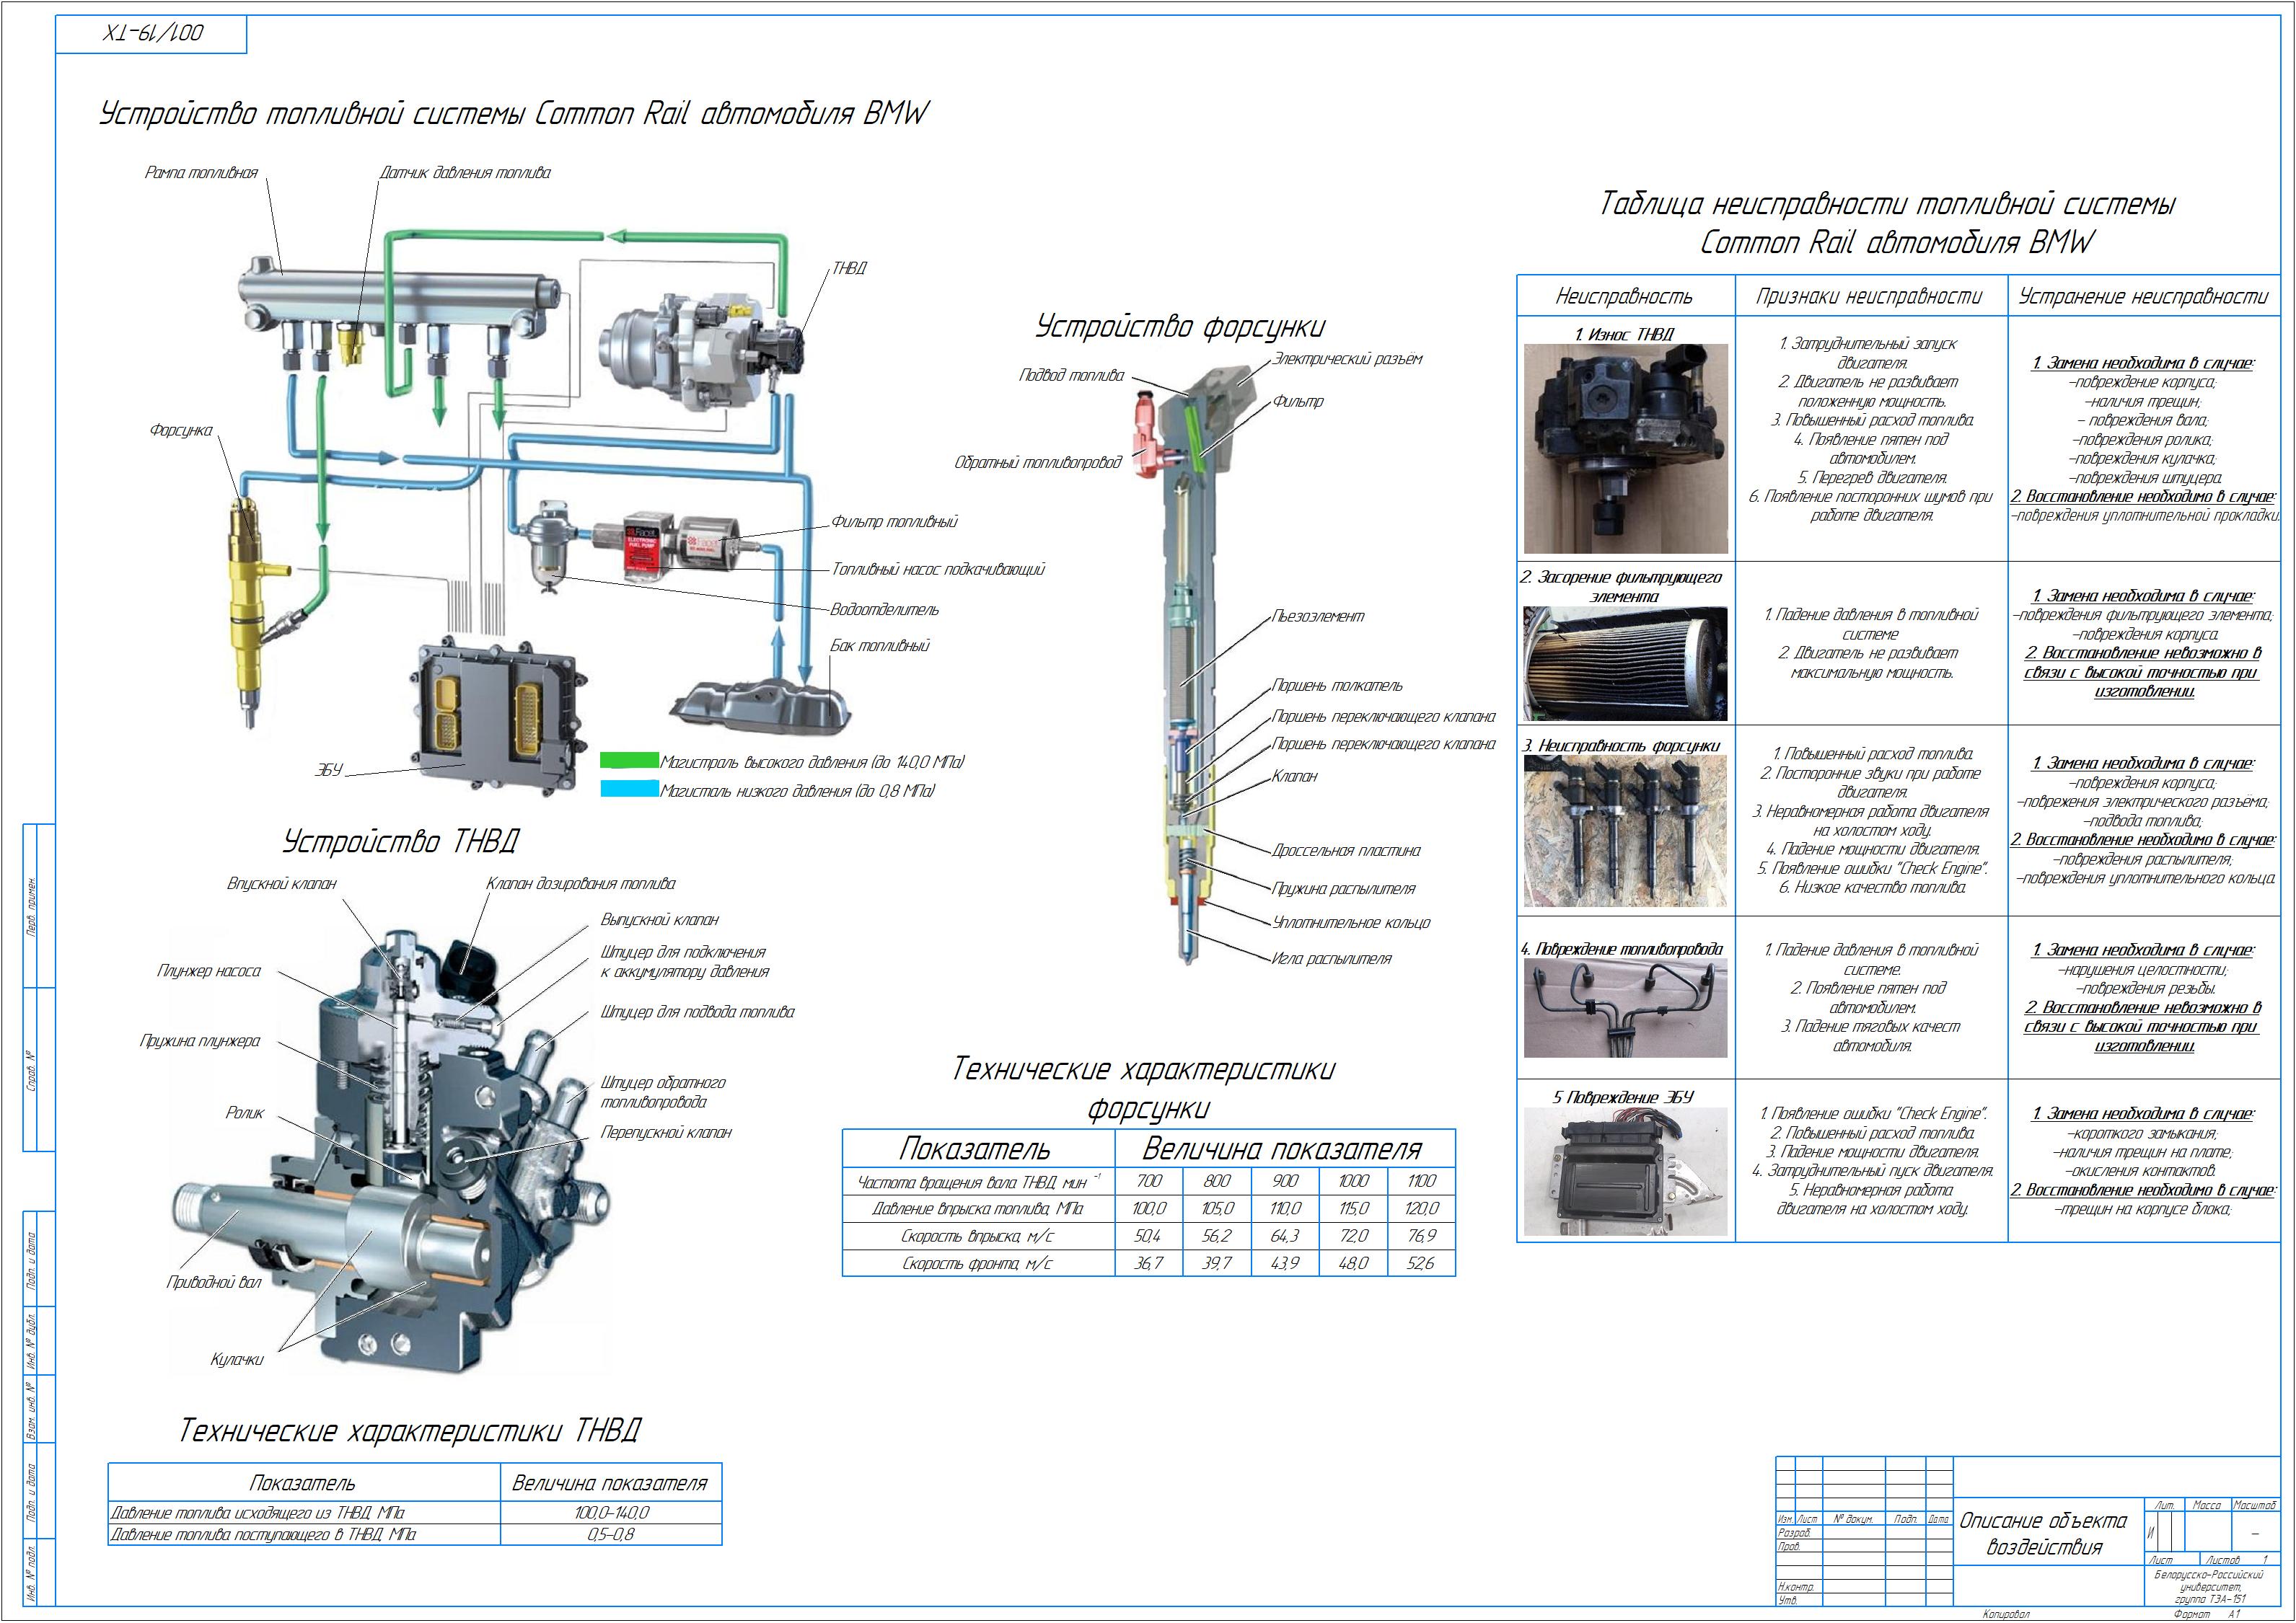Image resolution: width=2296 pixels, height=1623 pixels.
Task: Select the damaged ЭБУ photo
Action: (x=1626, y=1172)
